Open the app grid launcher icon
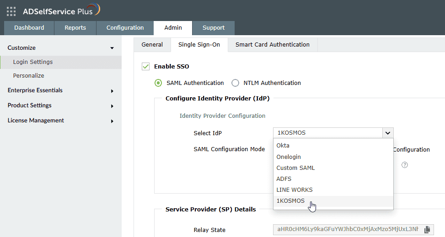Image resolution: width=445 pixels, height=237 pixels. point(11,11)
